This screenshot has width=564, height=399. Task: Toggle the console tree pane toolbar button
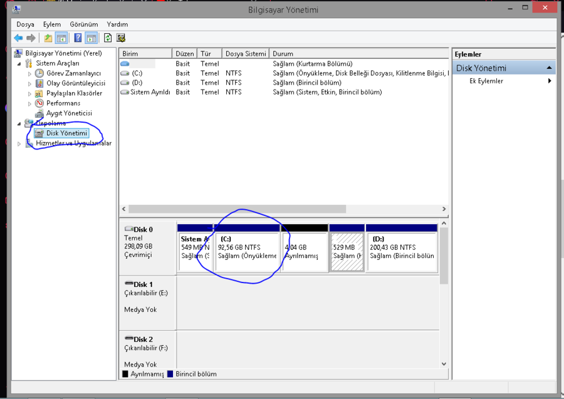(61, 38)
